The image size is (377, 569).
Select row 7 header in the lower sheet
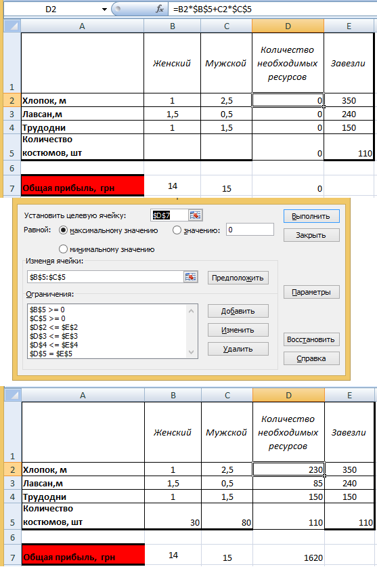tap(13, 555)
